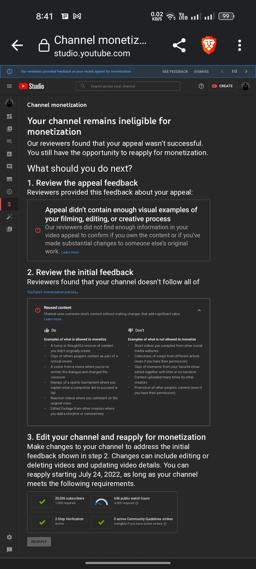Open Send feedback icon in sidebar
This screenshot has width=256, height=569.
[x=9, y=550]
